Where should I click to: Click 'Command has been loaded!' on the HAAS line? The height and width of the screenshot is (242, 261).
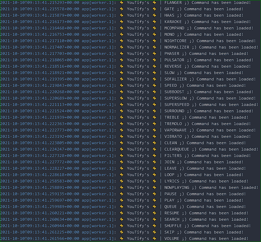pos(214,15)
